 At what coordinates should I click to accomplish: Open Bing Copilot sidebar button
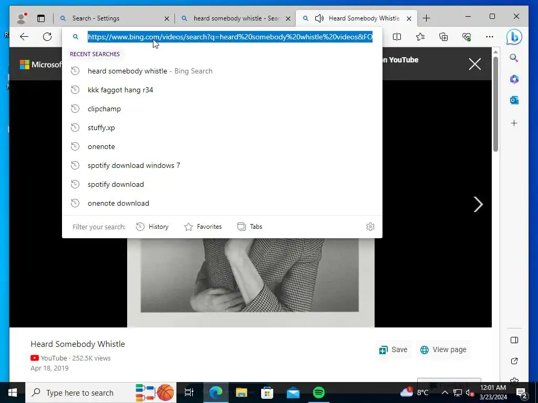514,37
